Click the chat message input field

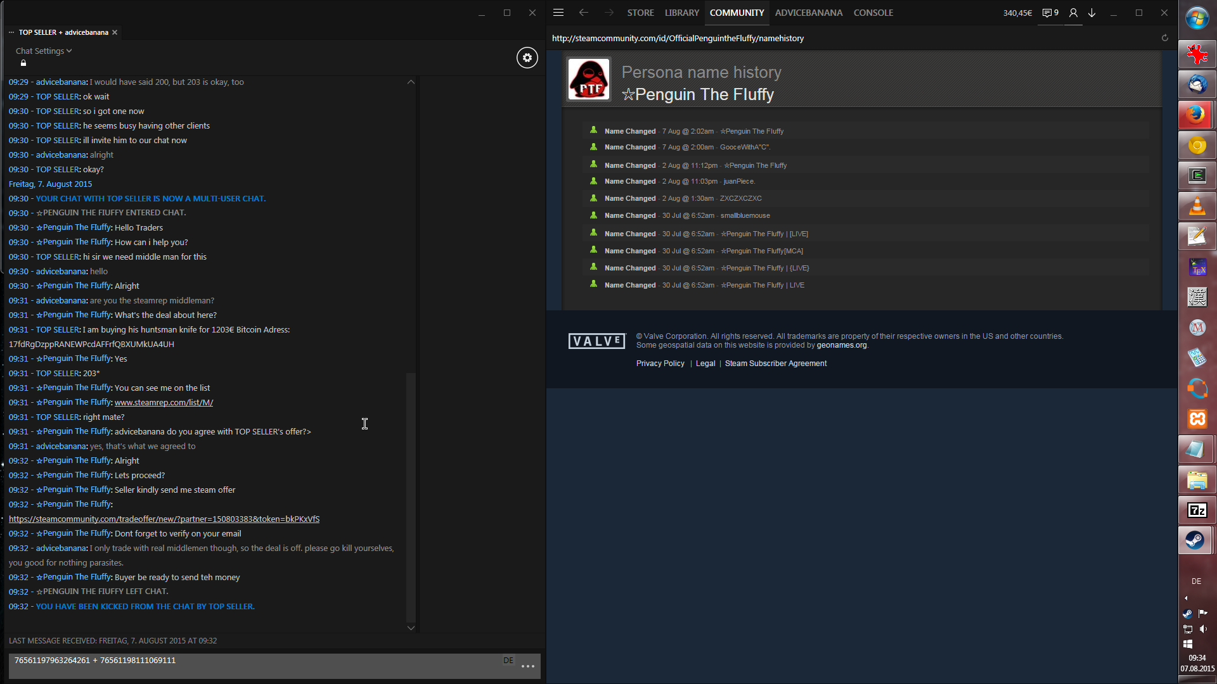pos(254,665)
